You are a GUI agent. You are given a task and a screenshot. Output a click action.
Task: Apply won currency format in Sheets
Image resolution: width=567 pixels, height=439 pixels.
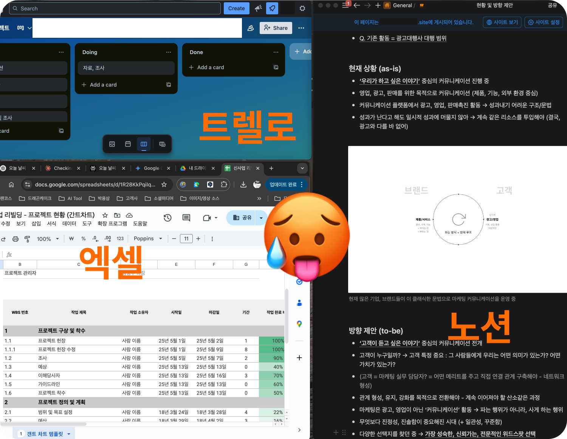(71, 239)
